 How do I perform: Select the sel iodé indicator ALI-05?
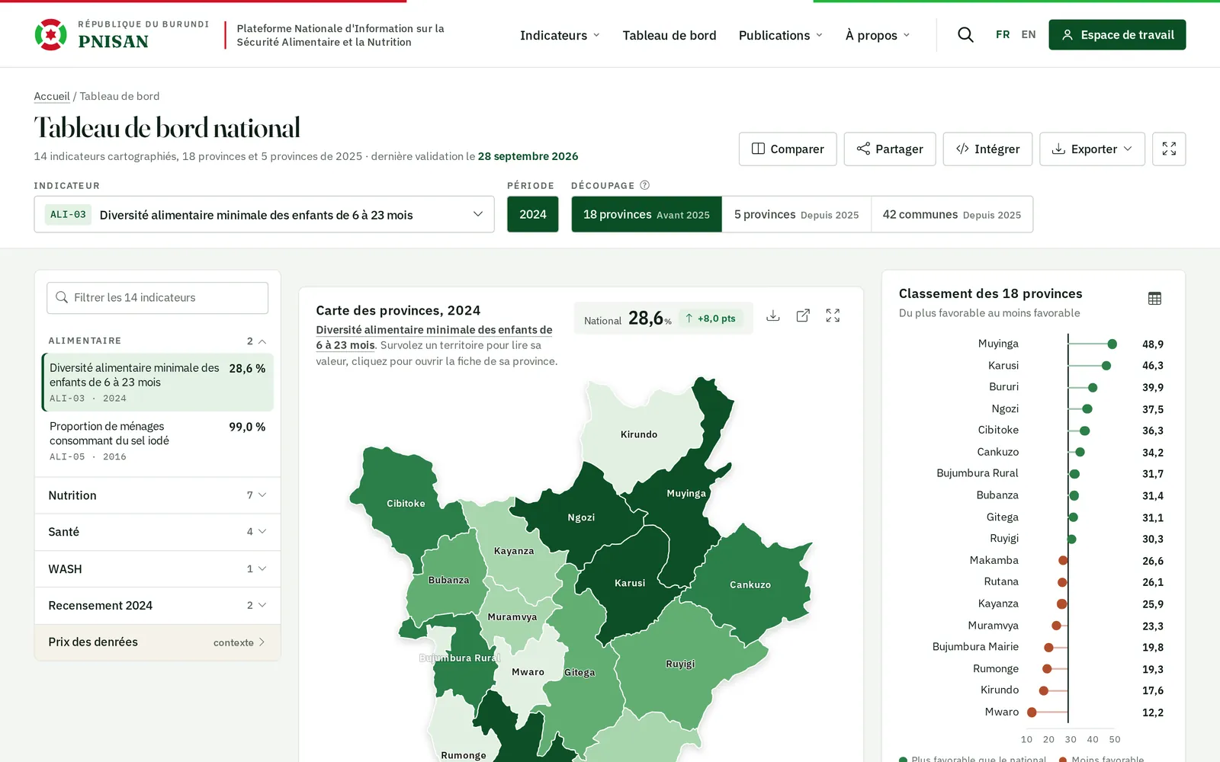pyautogui.click(x=157, y=440)
